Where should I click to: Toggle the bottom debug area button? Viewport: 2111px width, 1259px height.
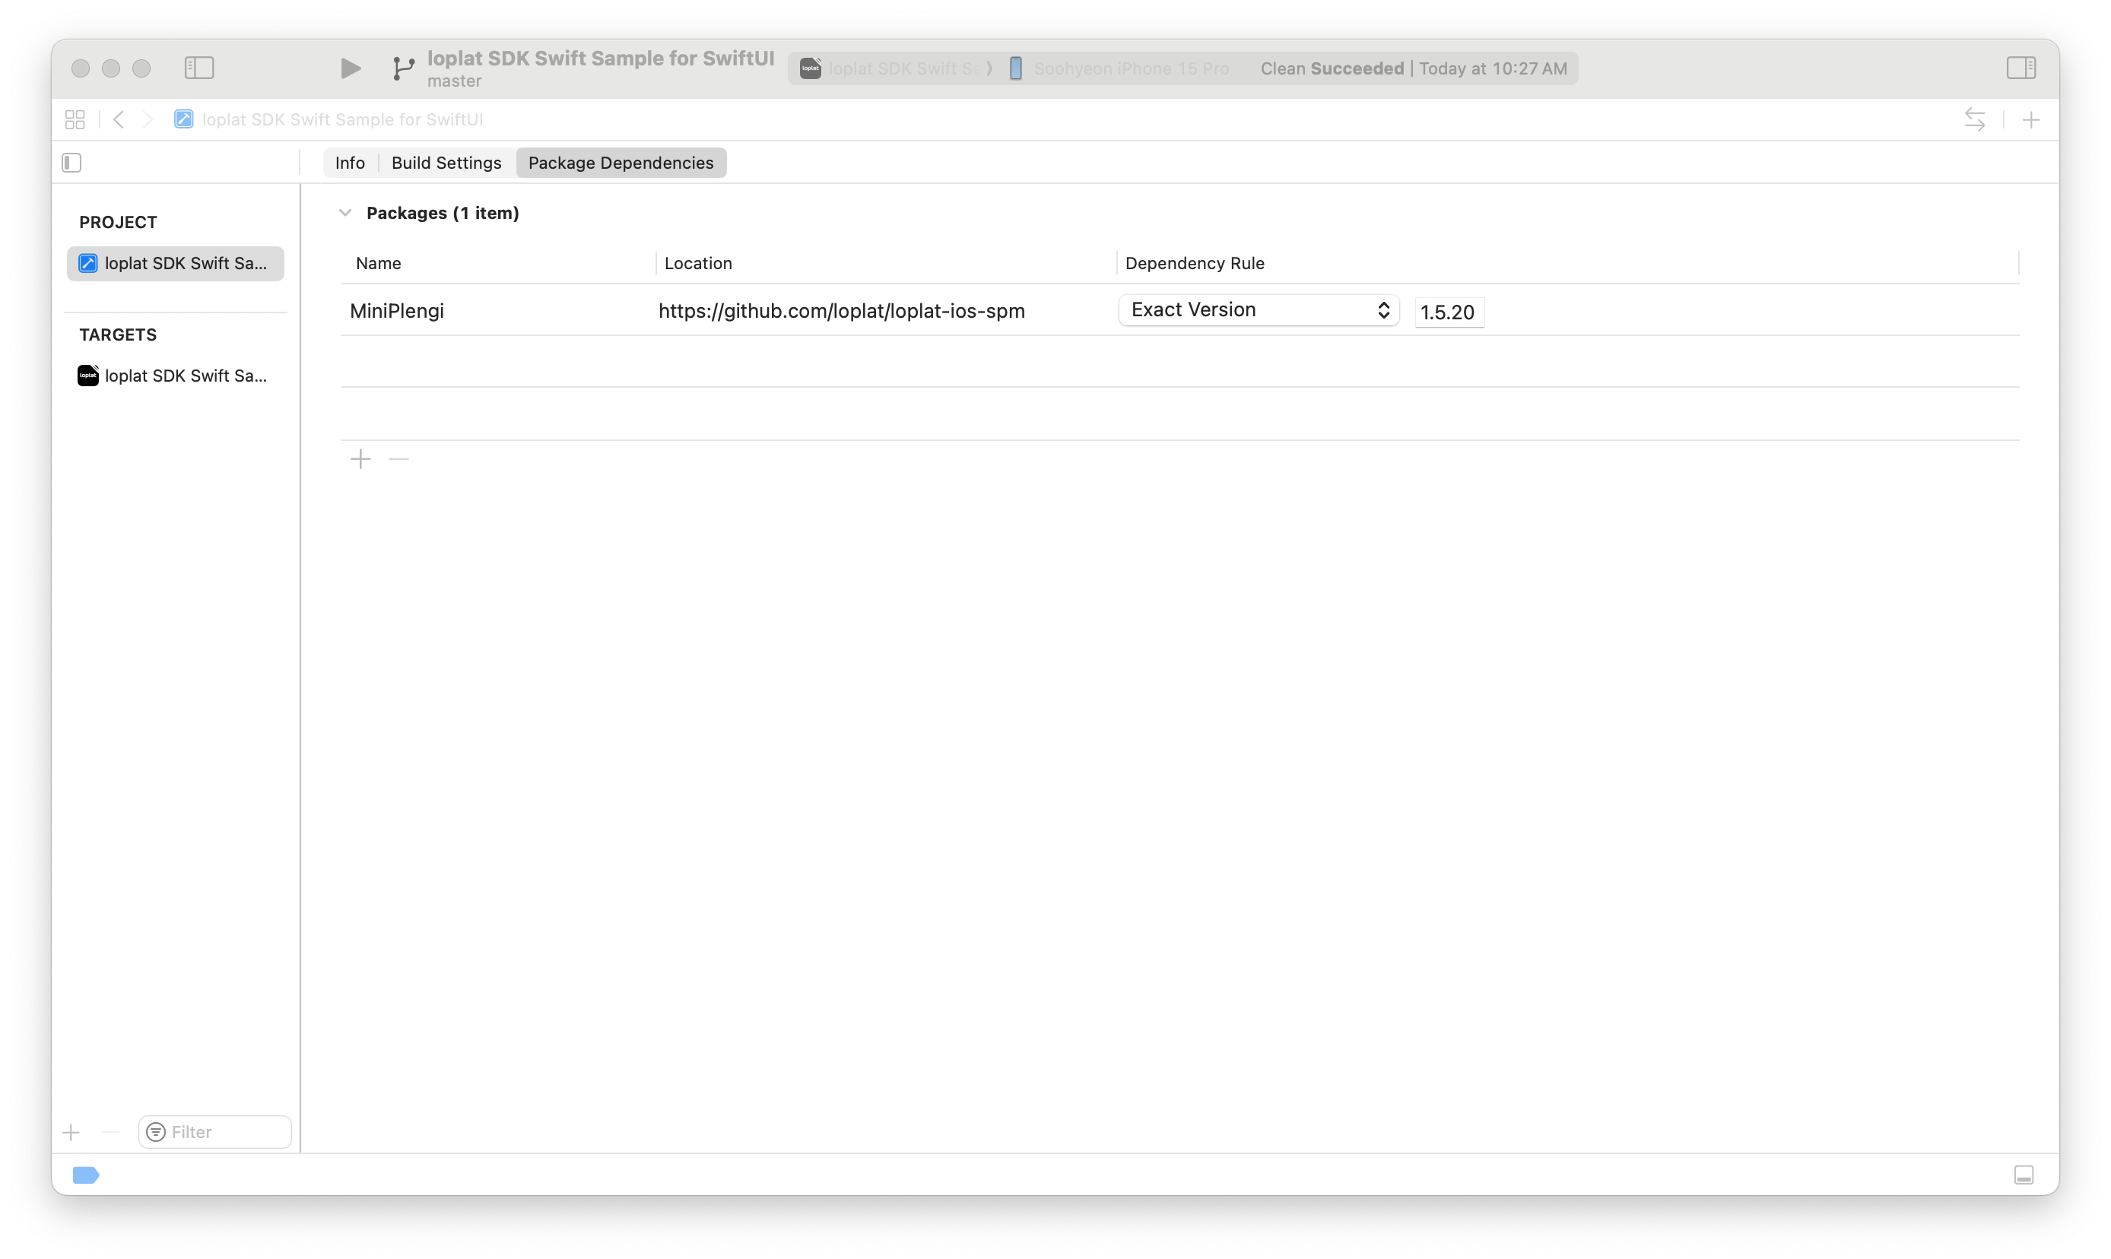point(2024,1175)
